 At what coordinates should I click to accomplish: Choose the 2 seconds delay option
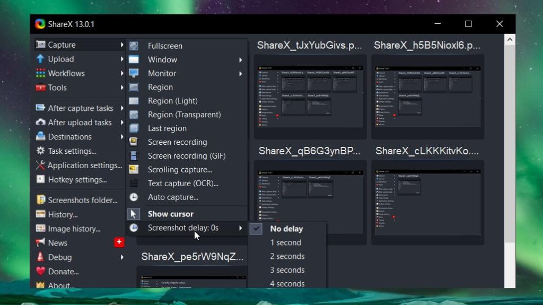click(287, 256)
